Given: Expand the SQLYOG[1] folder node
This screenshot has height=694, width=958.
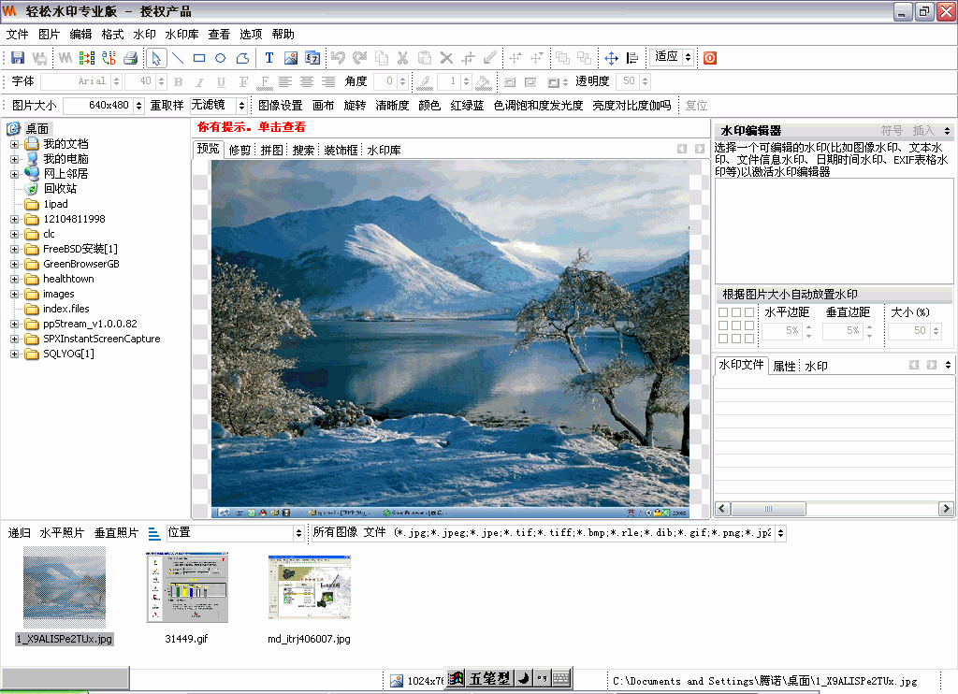Looking at the screenshot, I should (x=14, y=354).
